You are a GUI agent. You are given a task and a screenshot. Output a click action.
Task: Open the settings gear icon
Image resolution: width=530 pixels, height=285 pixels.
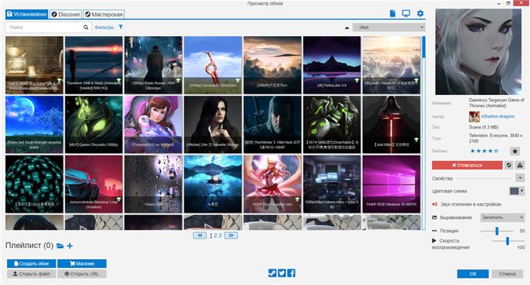(x=420, y=13)
